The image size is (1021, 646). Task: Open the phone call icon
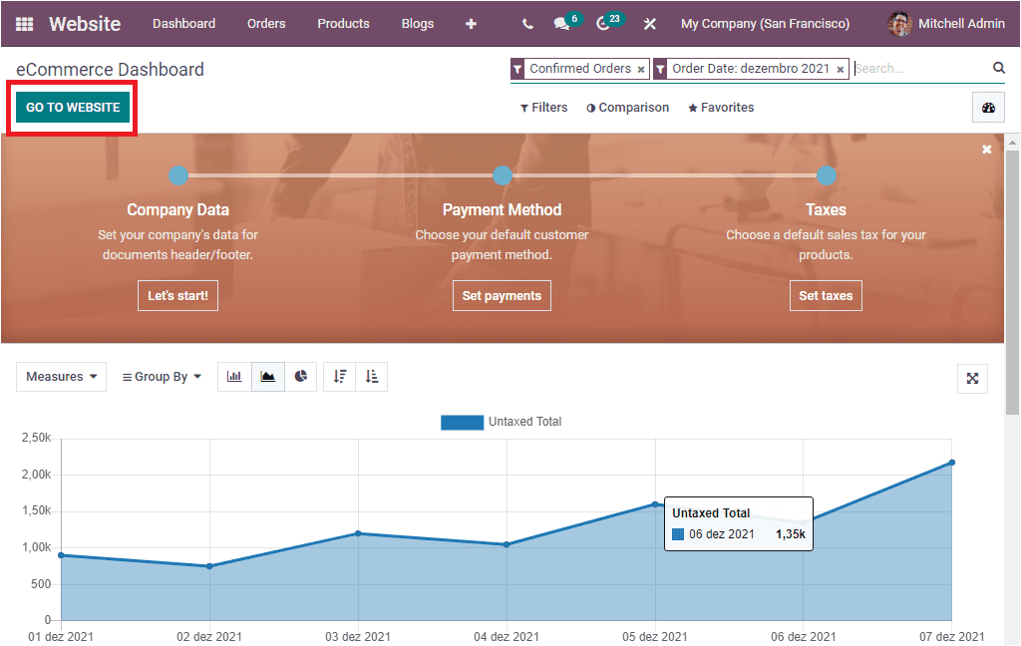coord(526,23)
